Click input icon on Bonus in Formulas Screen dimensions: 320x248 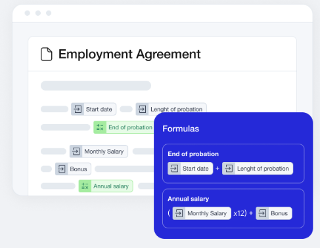262,213
